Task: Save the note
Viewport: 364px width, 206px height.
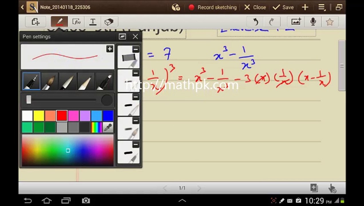Action: click(x=283, y=7)
